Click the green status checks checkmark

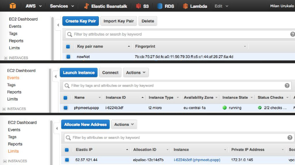(260, 108)
